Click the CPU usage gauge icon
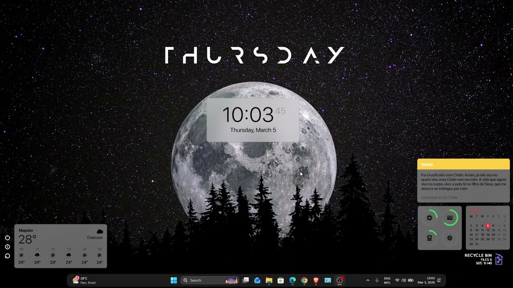The width and height of the screenshot is (513, 288). click(x=430, y=218)
